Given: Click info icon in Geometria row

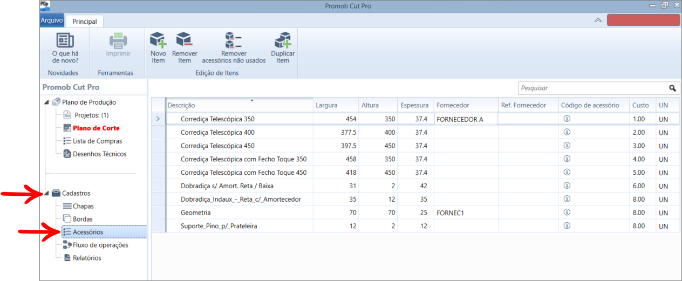Looking at the screenshot, I should 567,213.
